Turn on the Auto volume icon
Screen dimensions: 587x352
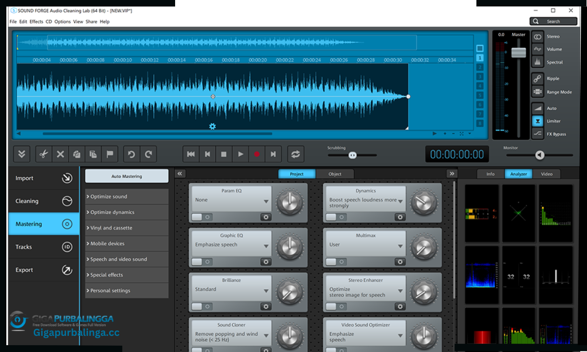(x=538, y=108)
